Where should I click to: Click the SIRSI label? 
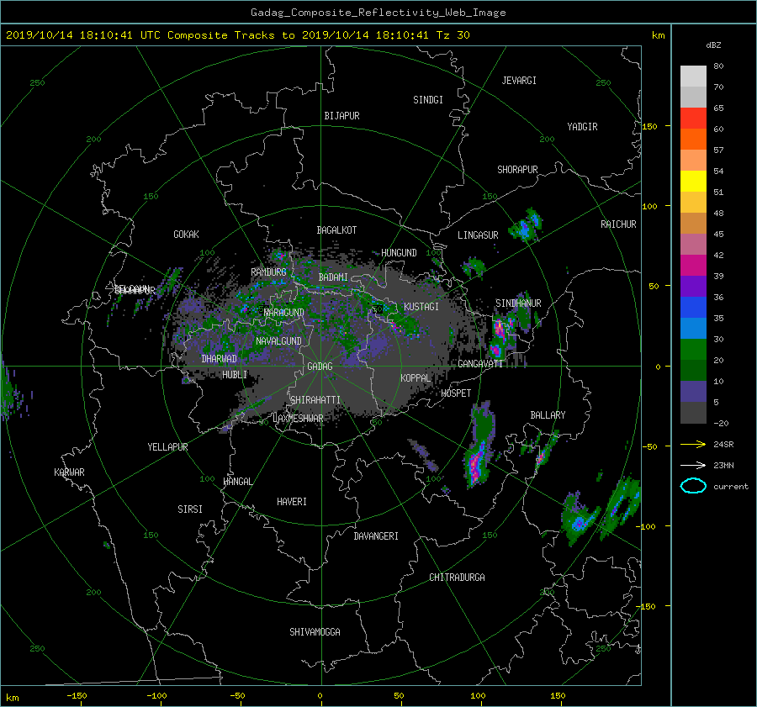click(x=190, y=509)
